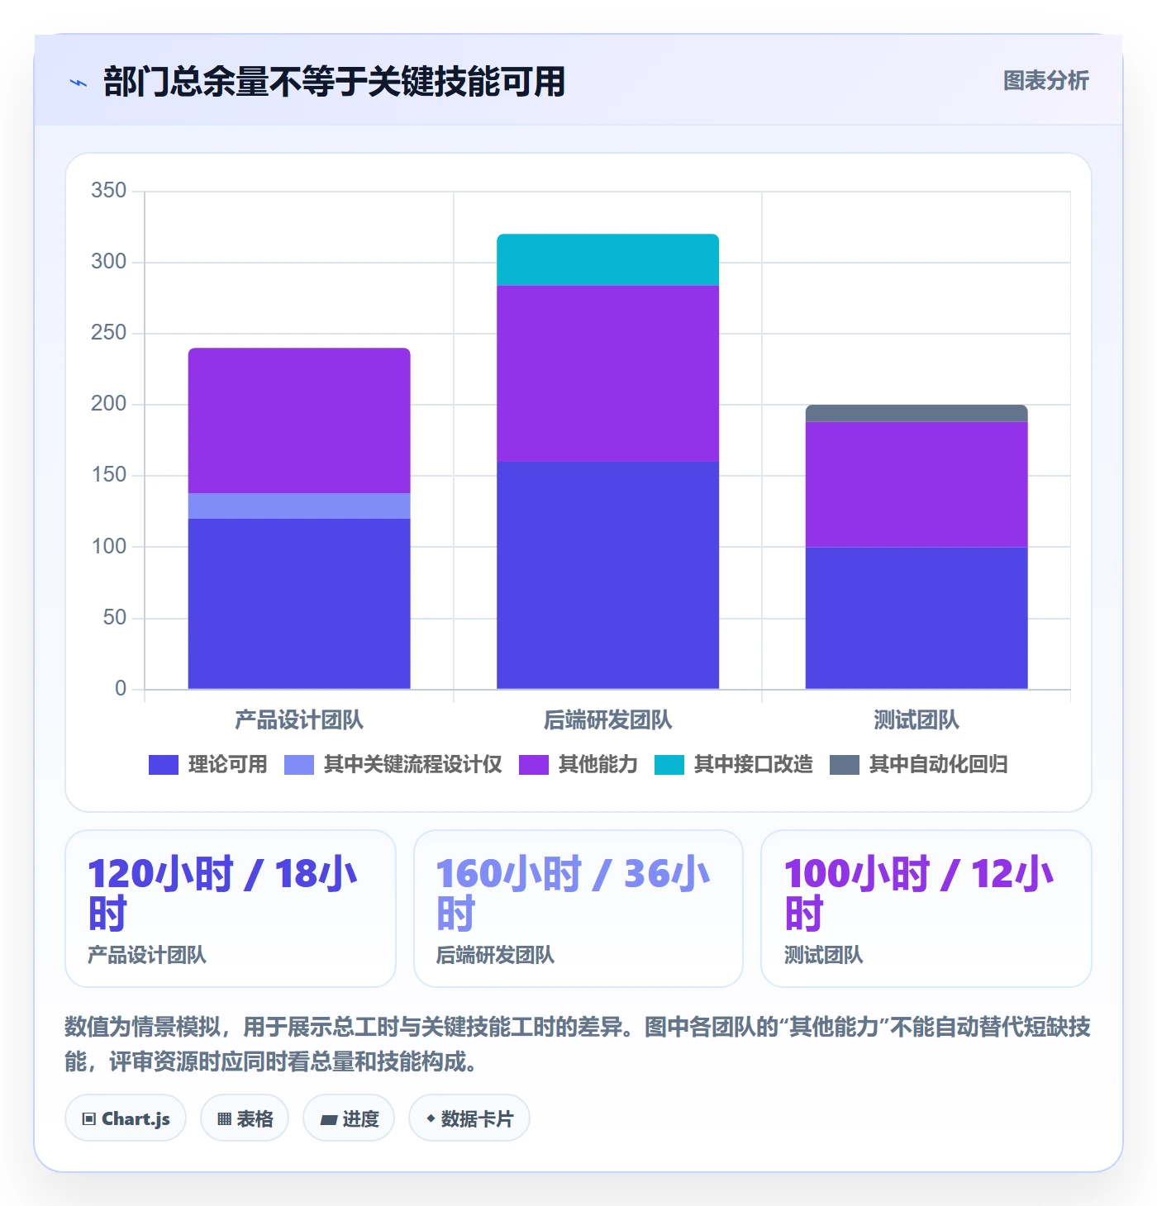Toggle the 理论可用 legend color box
Image resolution: width=1157 pixels, height=1206 pixels.
[x=164, y=765]
